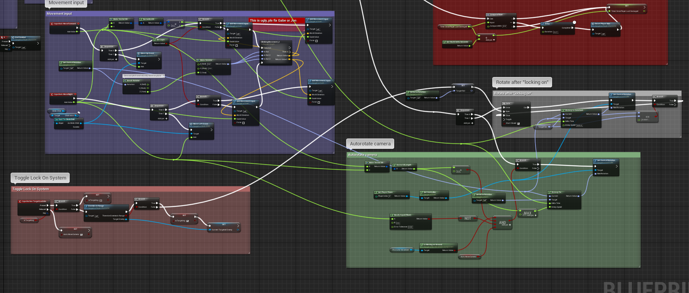Click Add pin on Sequence near Gate
Viewport: 689px width, 293px height.
pos(472,123)
